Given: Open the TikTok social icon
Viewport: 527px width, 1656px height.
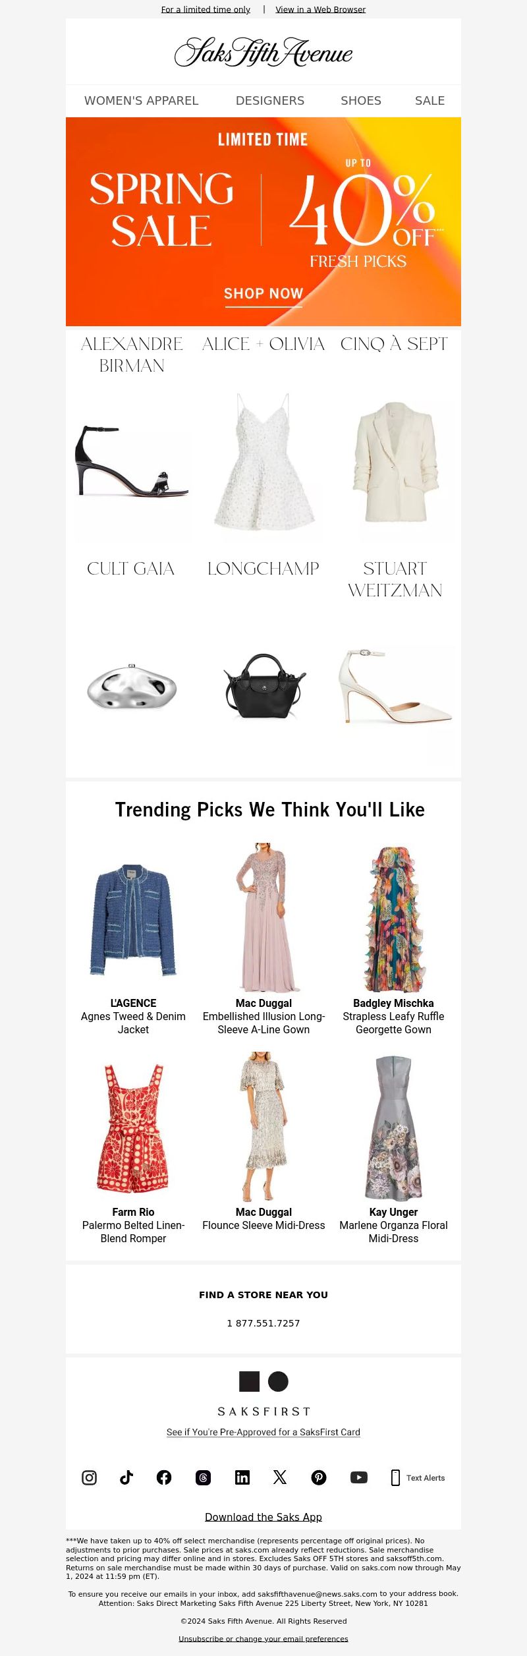Looking at the screenshot, I should click(126, 1477).
